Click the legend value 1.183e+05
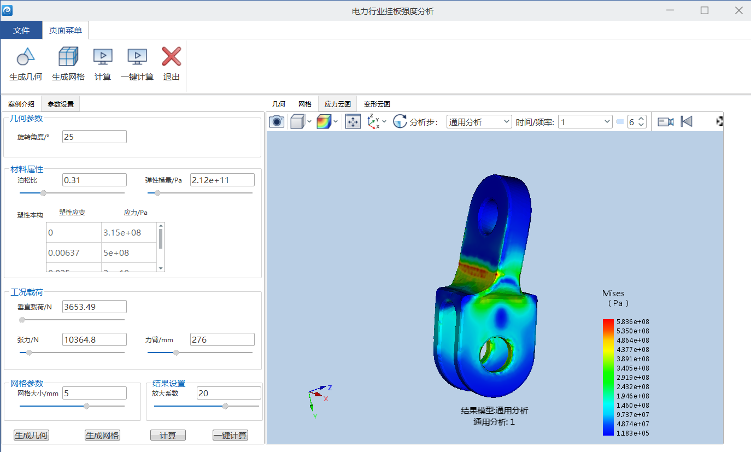The width and height of the screenshot is (751, 452). tap(632, 433)
